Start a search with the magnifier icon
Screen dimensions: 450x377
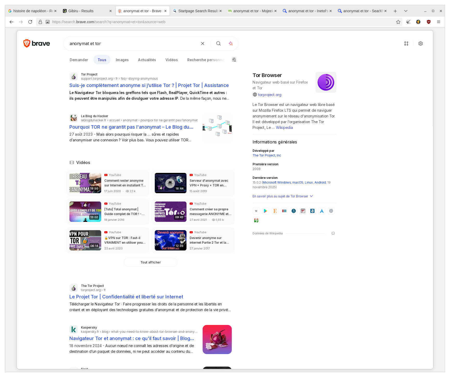tap(218, 43)
